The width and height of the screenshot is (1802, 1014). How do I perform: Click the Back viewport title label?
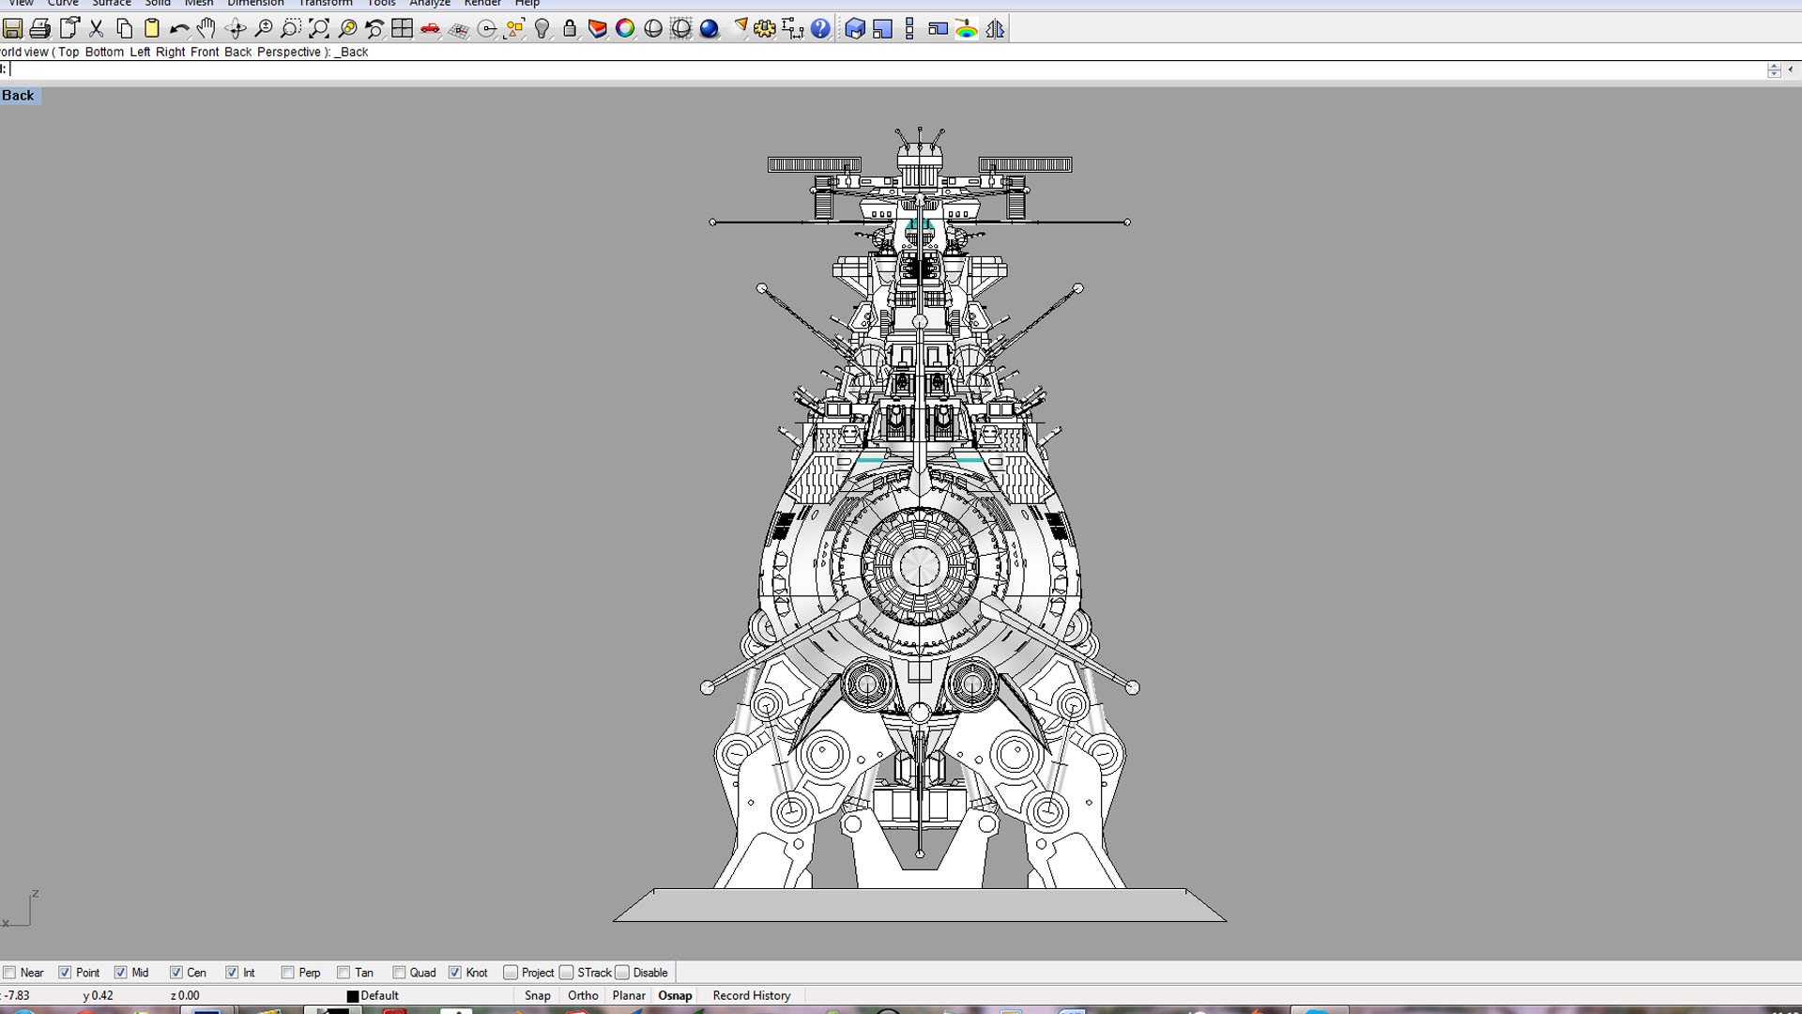click(18, 95)
